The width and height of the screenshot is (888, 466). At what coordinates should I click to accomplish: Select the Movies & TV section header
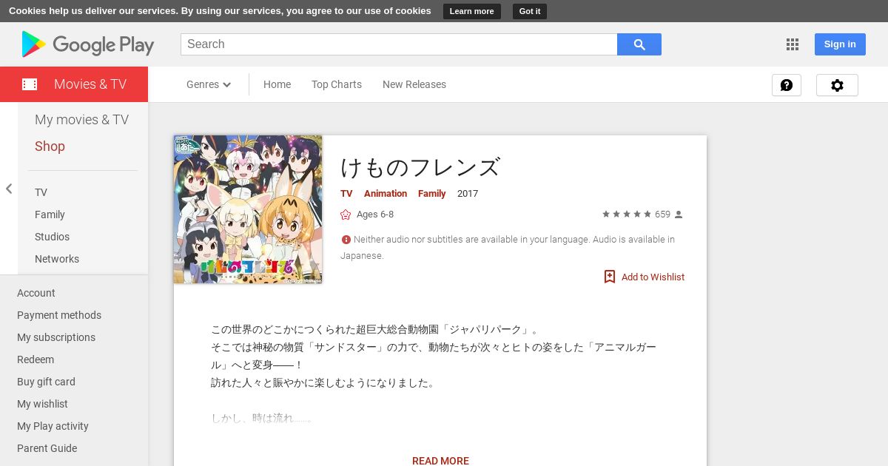tap(74, 84)
